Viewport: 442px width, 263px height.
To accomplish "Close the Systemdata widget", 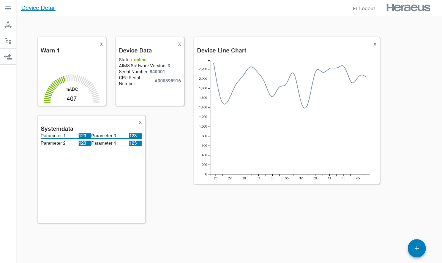I will [x=140, y=122].
